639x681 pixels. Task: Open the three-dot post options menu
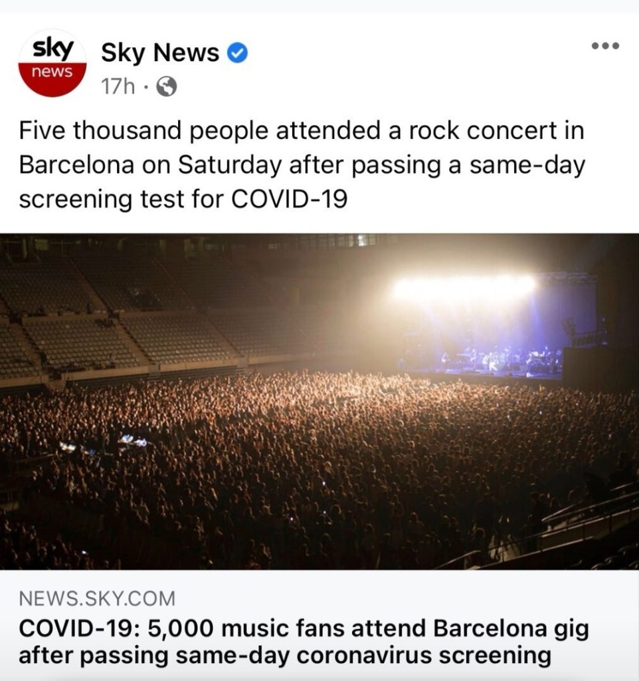tap(606, 46)
